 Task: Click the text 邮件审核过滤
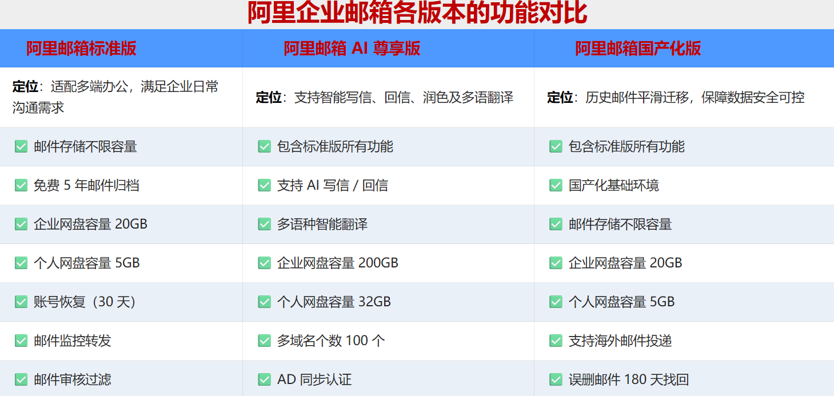tap(73, 379)
